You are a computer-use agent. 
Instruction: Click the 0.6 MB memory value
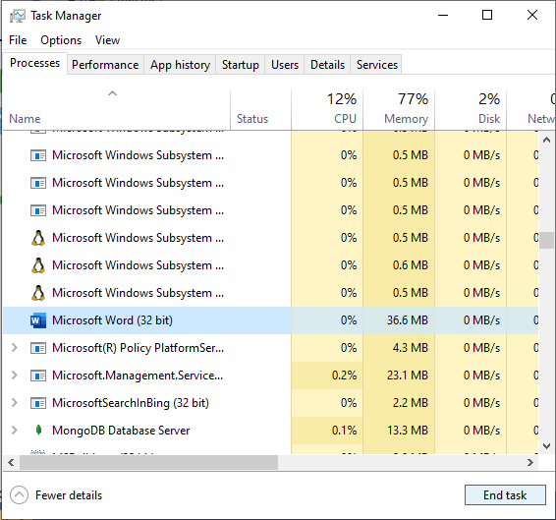411,265
